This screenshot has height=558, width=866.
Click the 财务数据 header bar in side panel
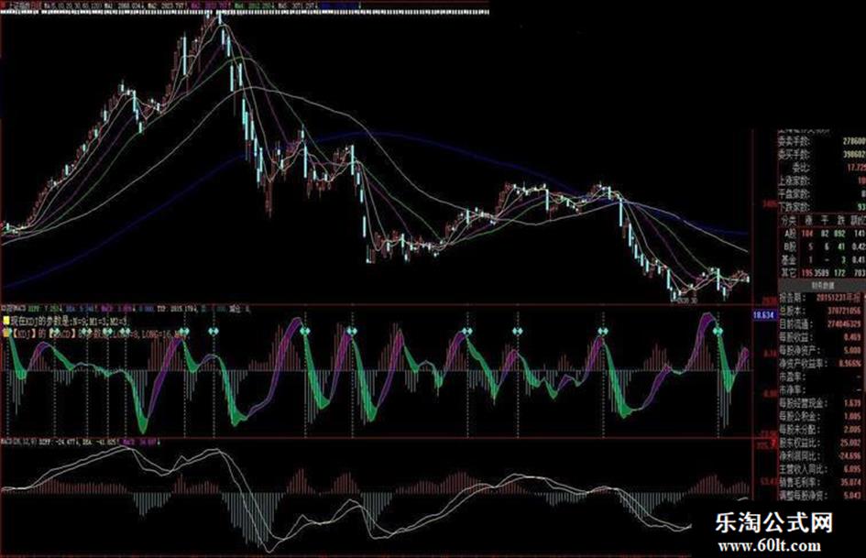(822, 286)
